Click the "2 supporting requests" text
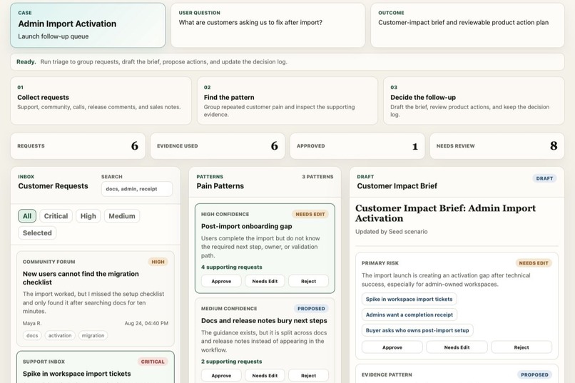This screenshot has width=575, height=383. tap(231, 362)
